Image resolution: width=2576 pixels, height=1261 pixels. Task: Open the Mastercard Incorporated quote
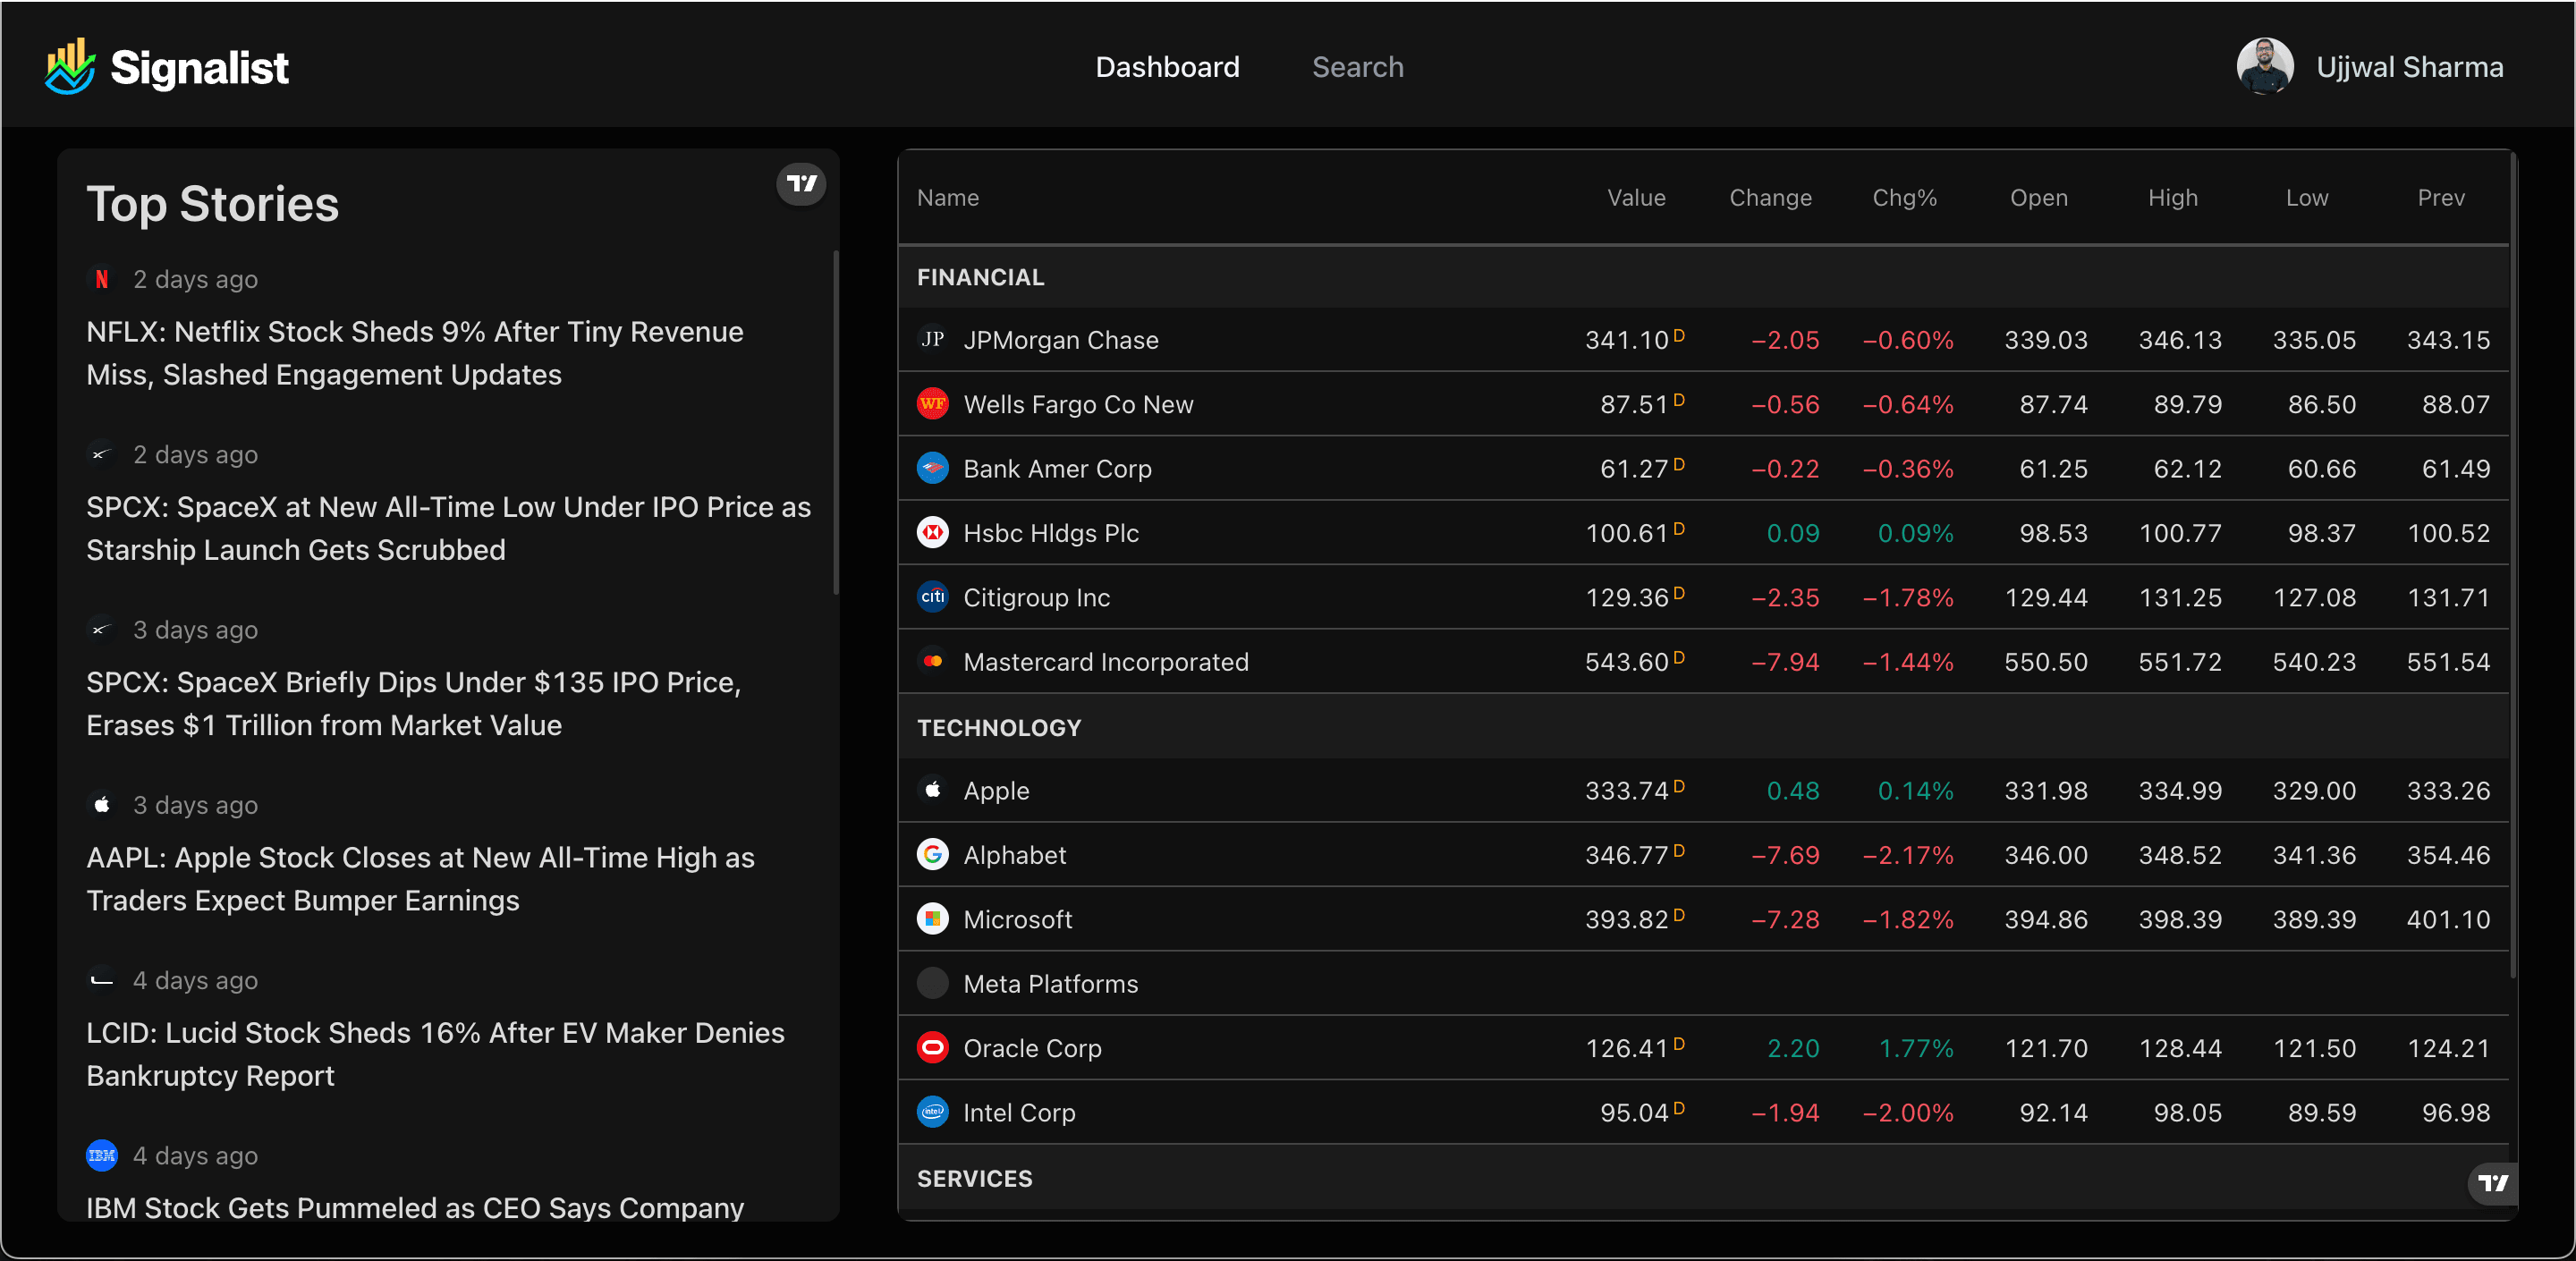pyautogui.click(x=1106, y=661)
